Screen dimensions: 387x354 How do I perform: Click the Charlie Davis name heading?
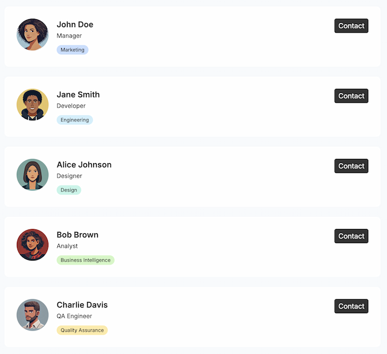[x=82, y=305]
